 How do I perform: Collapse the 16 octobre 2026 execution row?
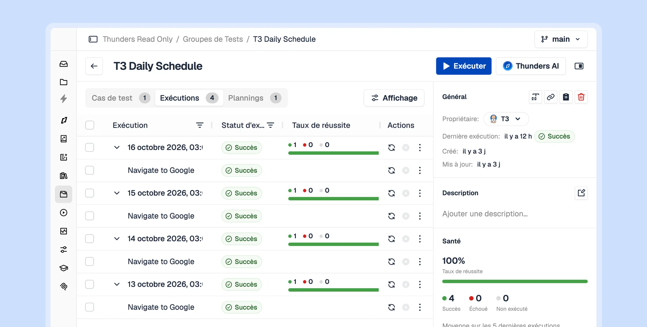[117, 148]
